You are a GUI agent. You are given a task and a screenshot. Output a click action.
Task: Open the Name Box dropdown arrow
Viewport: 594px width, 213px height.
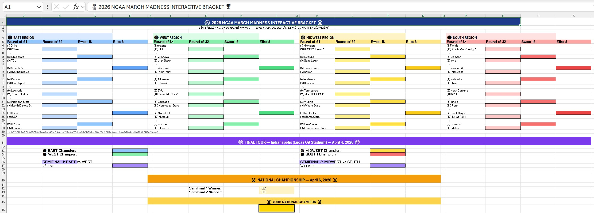coord(39,7)
